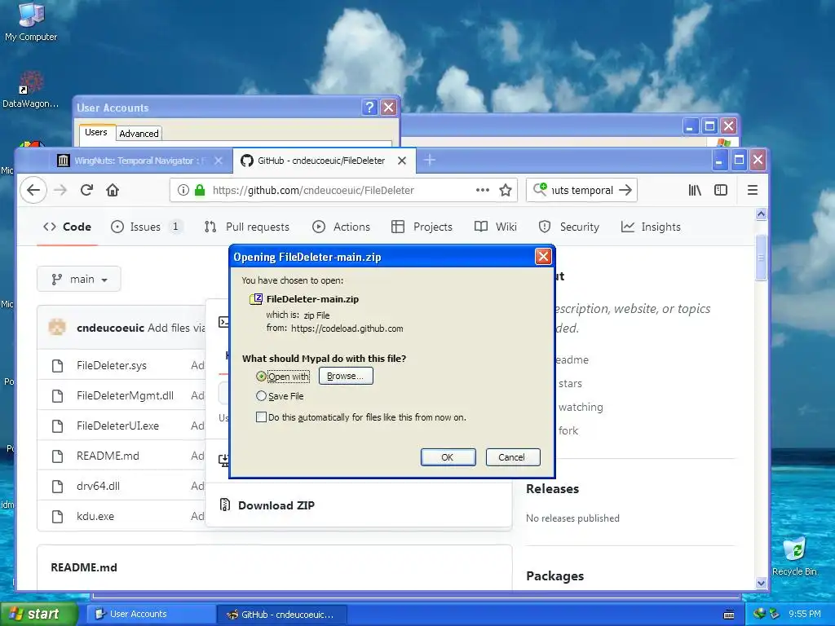Open the browser home page icon
Image resolution: width=835 pixels, height=626 pixels.
click(113, 190)
